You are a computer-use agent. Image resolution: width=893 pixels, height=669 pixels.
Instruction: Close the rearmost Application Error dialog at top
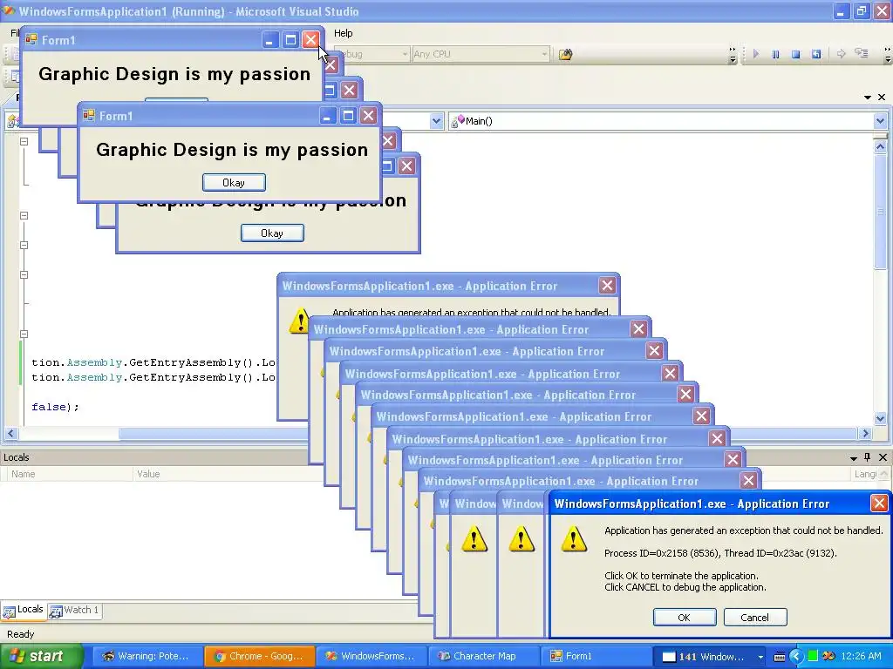click(607, 286)
